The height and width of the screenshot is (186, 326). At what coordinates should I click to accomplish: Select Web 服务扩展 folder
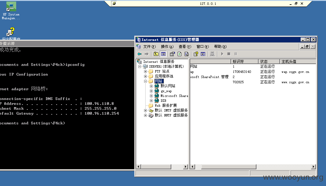(166, 106)
